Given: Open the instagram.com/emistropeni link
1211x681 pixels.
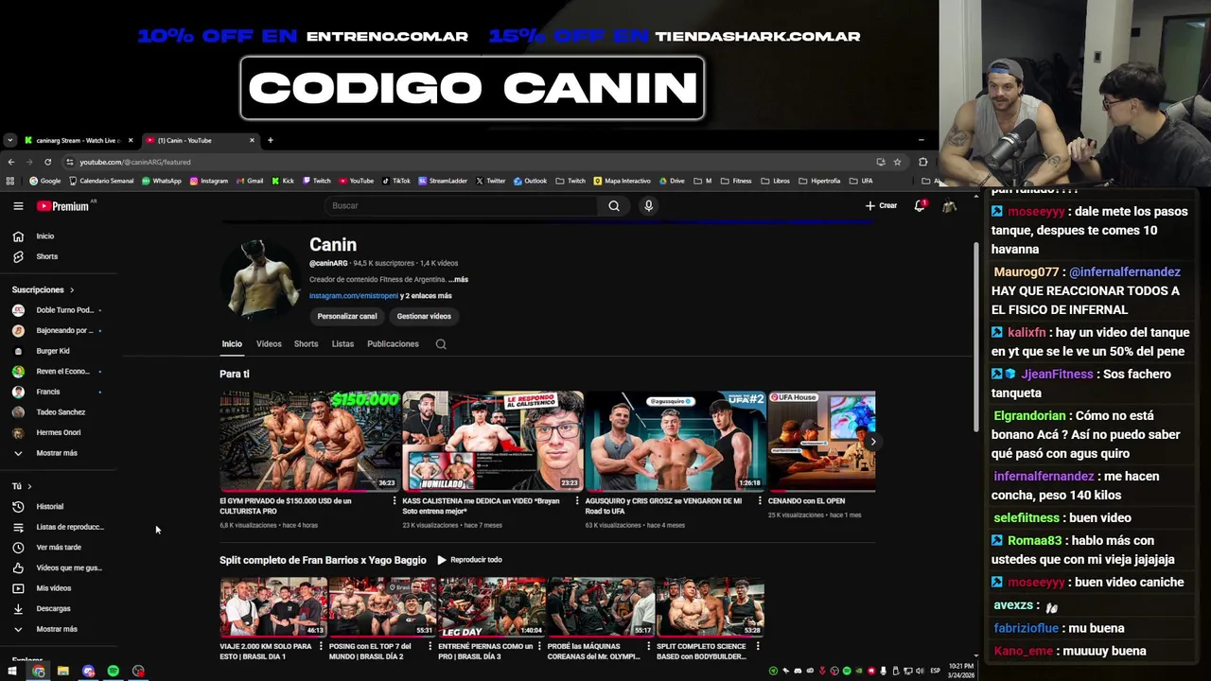Looking at the screenshot, I should [x=354, y=296].
